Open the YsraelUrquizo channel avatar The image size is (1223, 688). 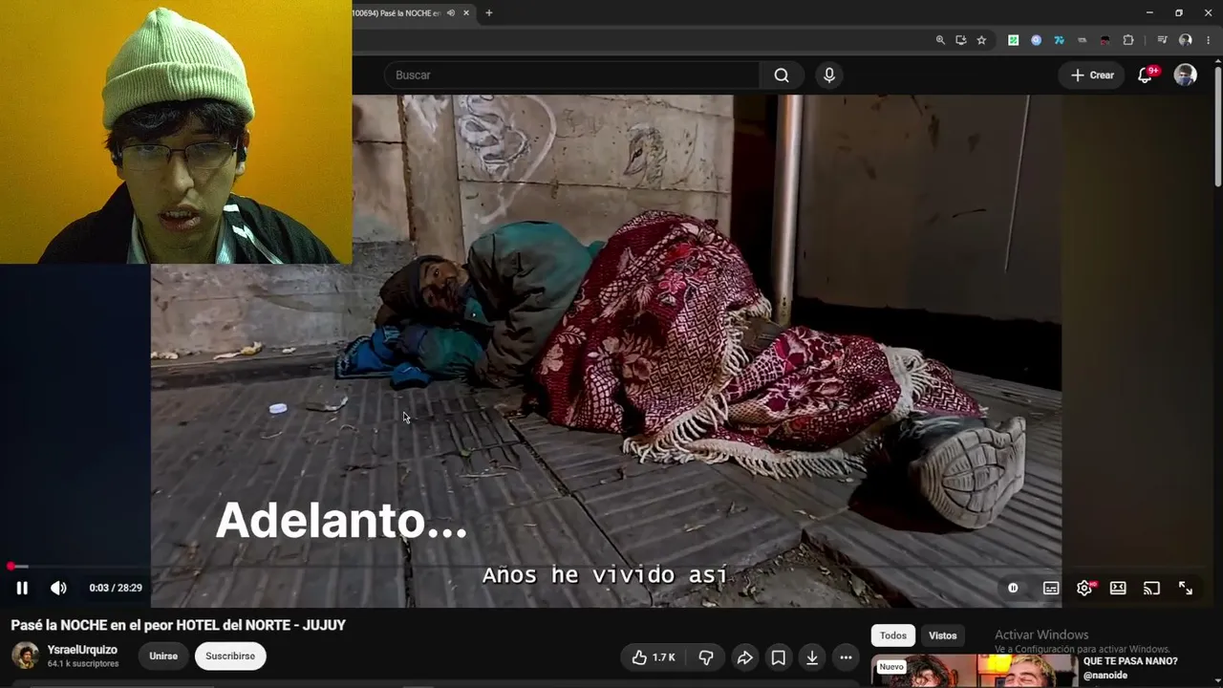click(25, 656)
